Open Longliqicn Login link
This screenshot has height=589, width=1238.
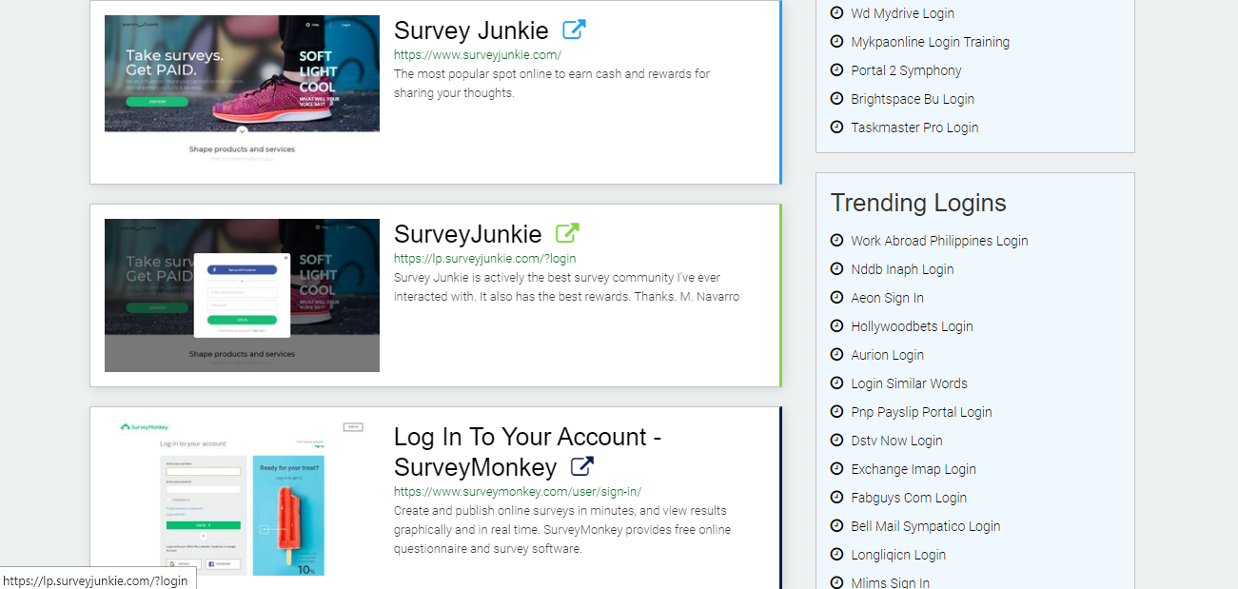point(898,555)
